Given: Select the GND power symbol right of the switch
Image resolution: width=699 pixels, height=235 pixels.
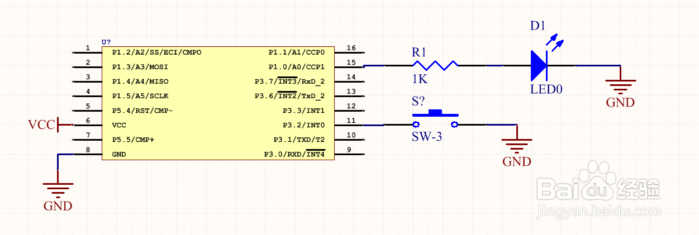Looking at the screenshot, I should 516,145.
